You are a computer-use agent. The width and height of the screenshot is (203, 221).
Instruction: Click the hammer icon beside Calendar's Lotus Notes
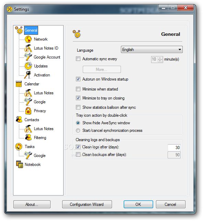pos(28,93)
